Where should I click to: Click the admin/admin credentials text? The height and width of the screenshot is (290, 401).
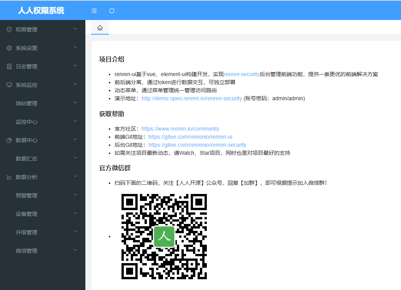pyautogui.click(x=288, y=98)
